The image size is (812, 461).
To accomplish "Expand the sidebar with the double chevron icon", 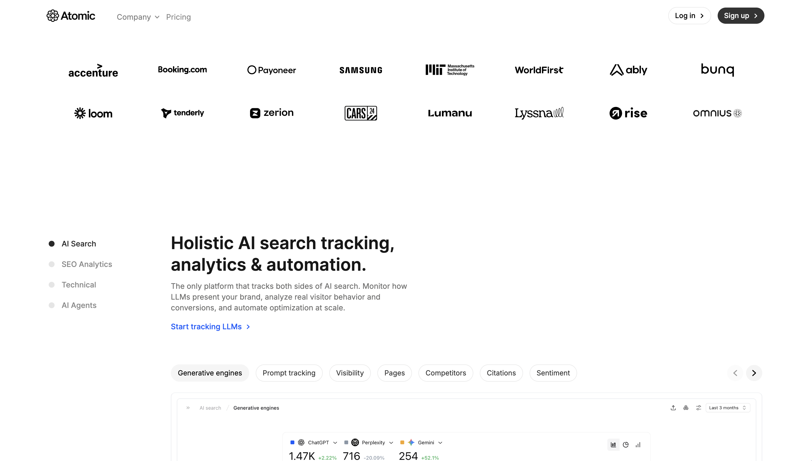I will (188, 408).
